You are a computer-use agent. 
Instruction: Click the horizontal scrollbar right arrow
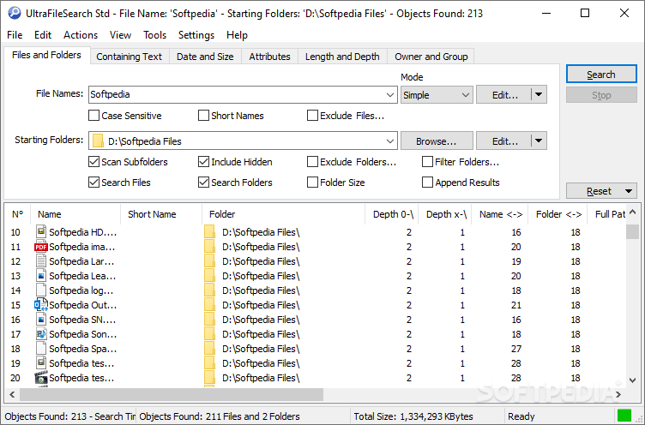point(618,395)
